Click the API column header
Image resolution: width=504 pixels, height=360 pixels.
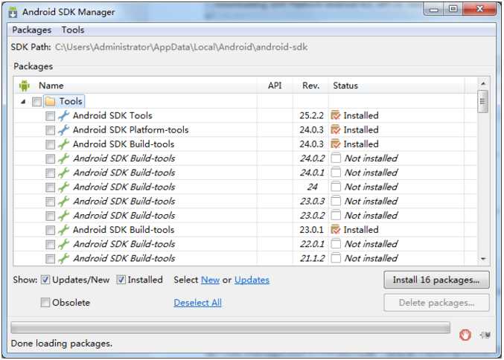click(x=275, y=86)
